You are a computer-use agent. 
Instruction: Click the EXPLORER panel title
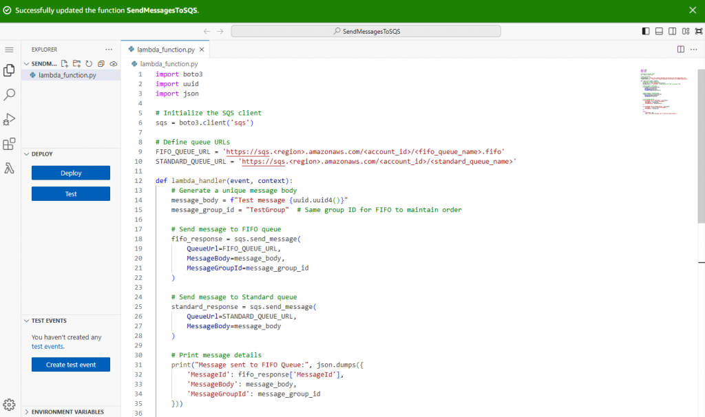(44, 50)
